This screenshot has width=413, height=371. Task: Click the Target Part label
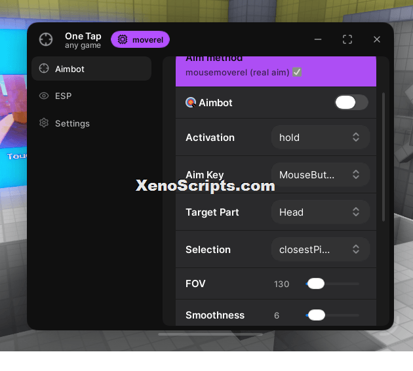coord(212,212)
